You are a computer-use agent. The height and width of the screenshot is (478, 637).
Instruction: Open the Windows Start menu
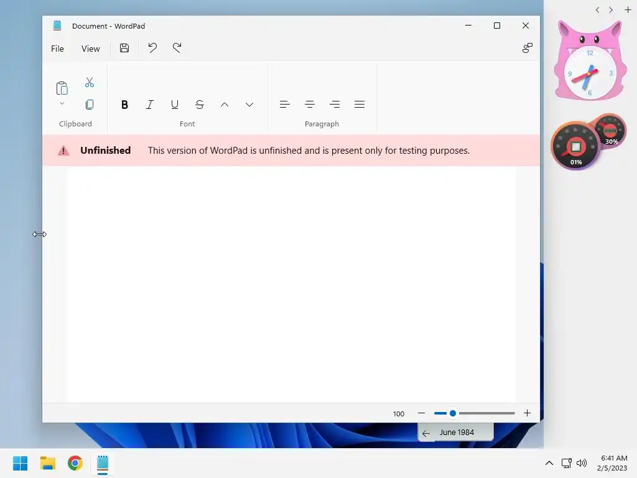[21, 463]
